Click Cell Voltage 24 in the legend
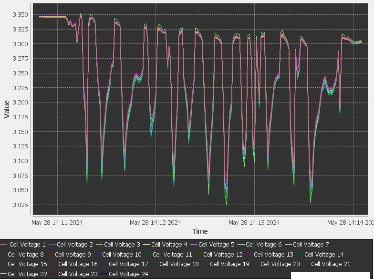This screenshot has height=279, width=374. pyautogui.click(x=128, y=274)
